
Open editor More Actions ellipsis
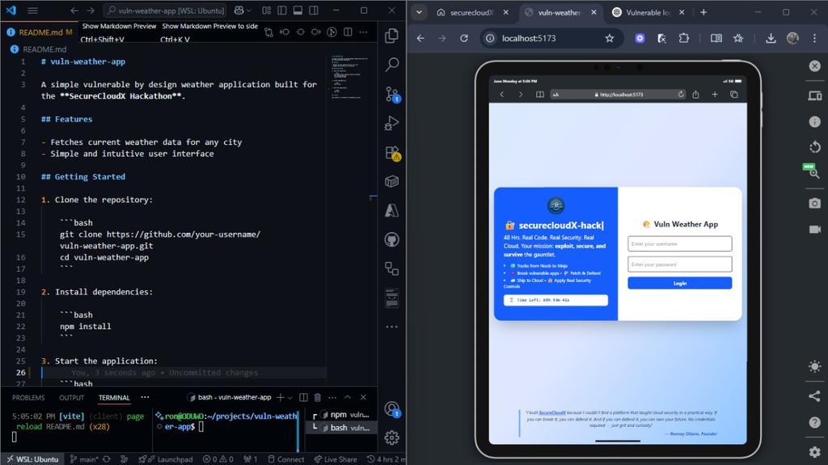pyautogui.click(x=363, y=32)
